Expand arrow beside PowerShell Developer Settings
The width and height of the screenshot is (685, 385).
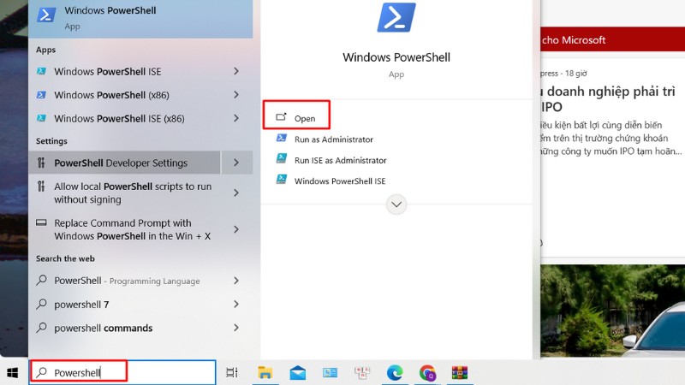(236, 163)
